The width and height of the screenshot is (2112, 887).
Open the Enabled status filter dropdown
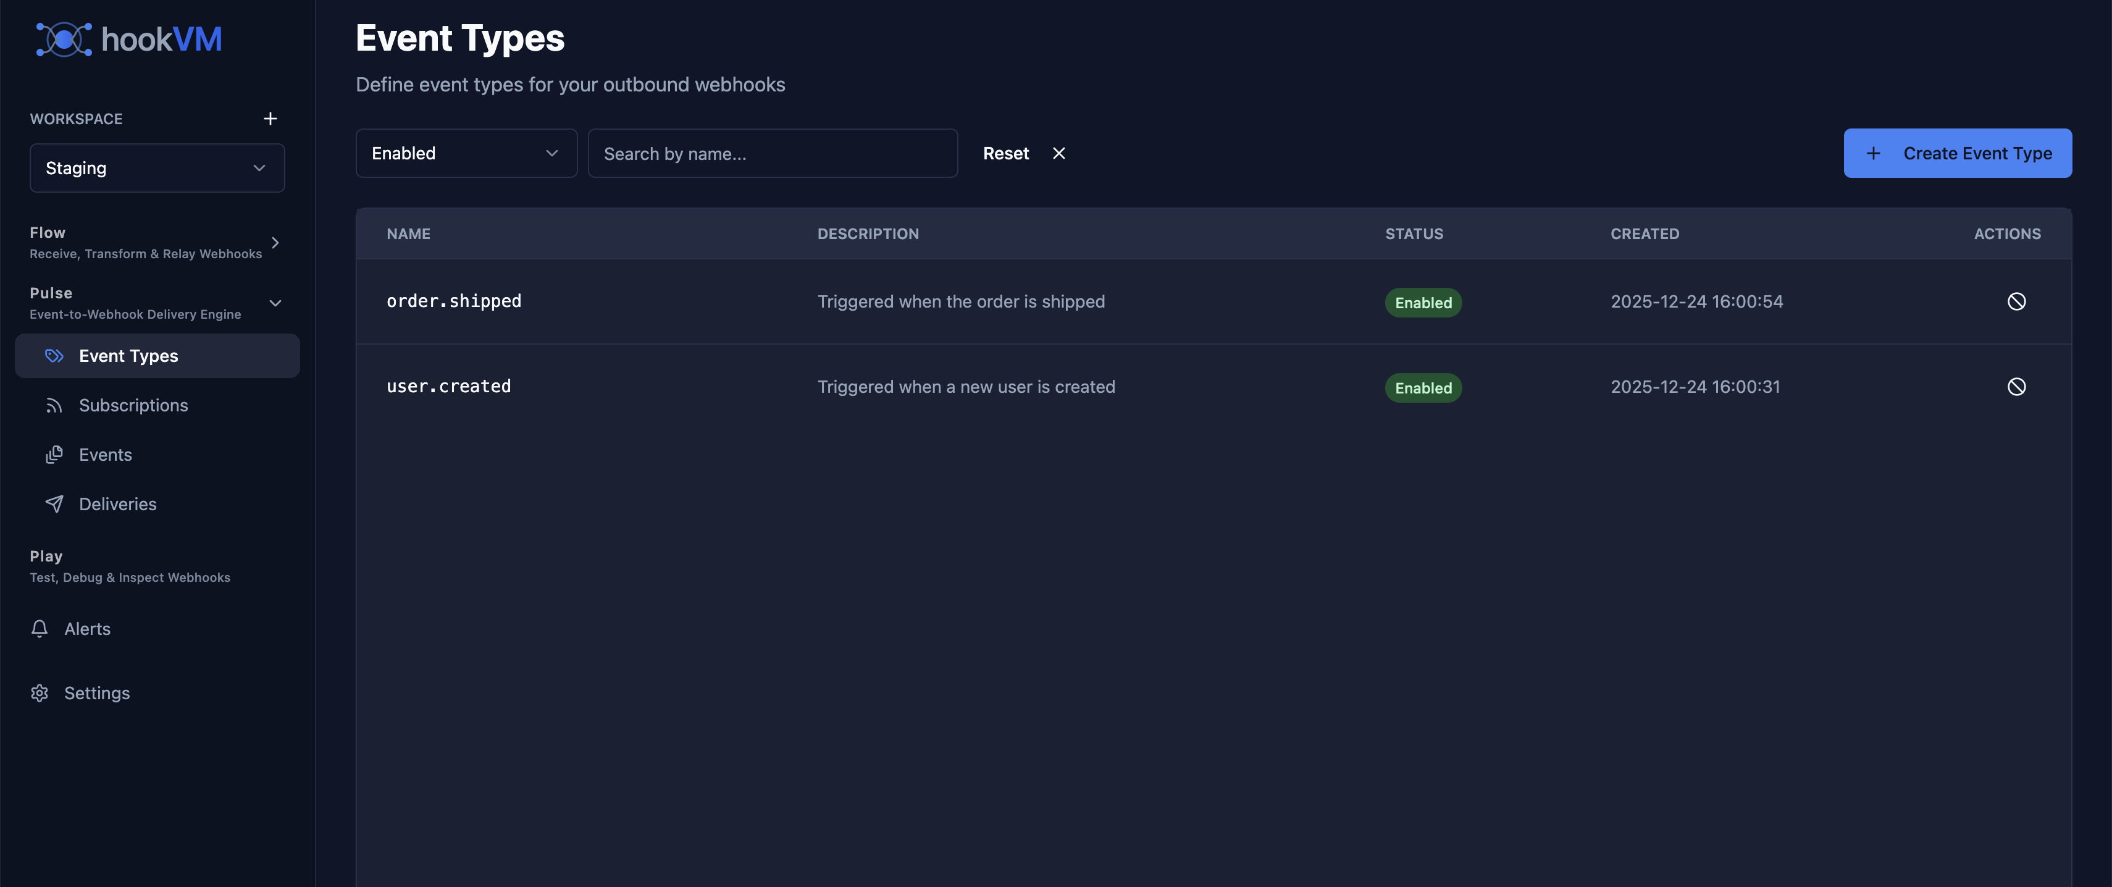point(466,153)
